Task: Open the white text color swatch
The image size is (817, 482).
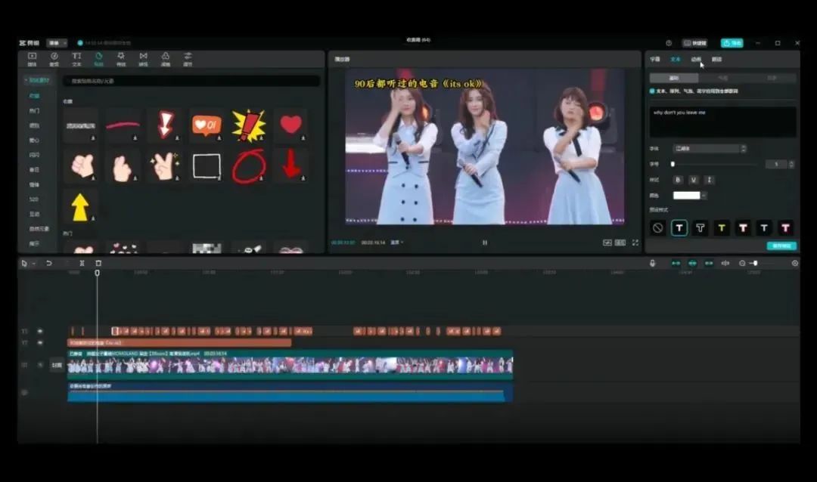Action: 686,196
